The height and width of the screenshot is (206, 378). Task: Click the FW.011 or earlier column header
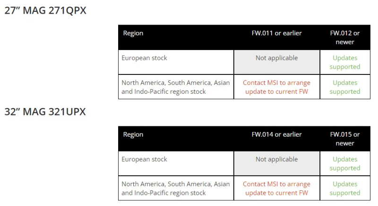(276, 33)
